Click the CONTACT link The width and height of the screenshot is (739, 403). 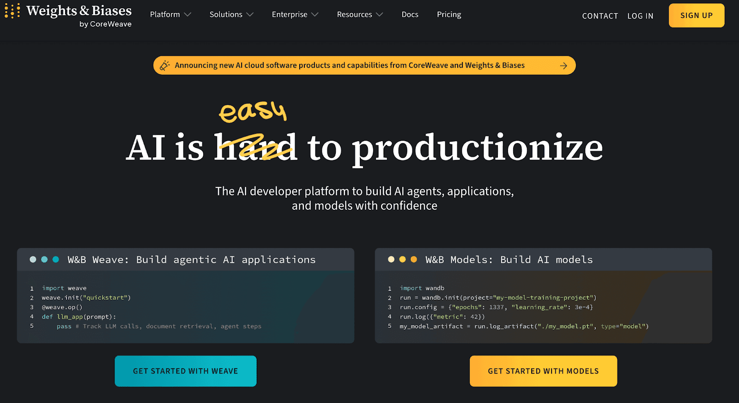click(600, 16)
